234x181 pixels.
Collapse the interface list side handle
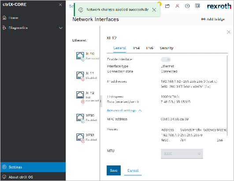(x=101, y=101)
